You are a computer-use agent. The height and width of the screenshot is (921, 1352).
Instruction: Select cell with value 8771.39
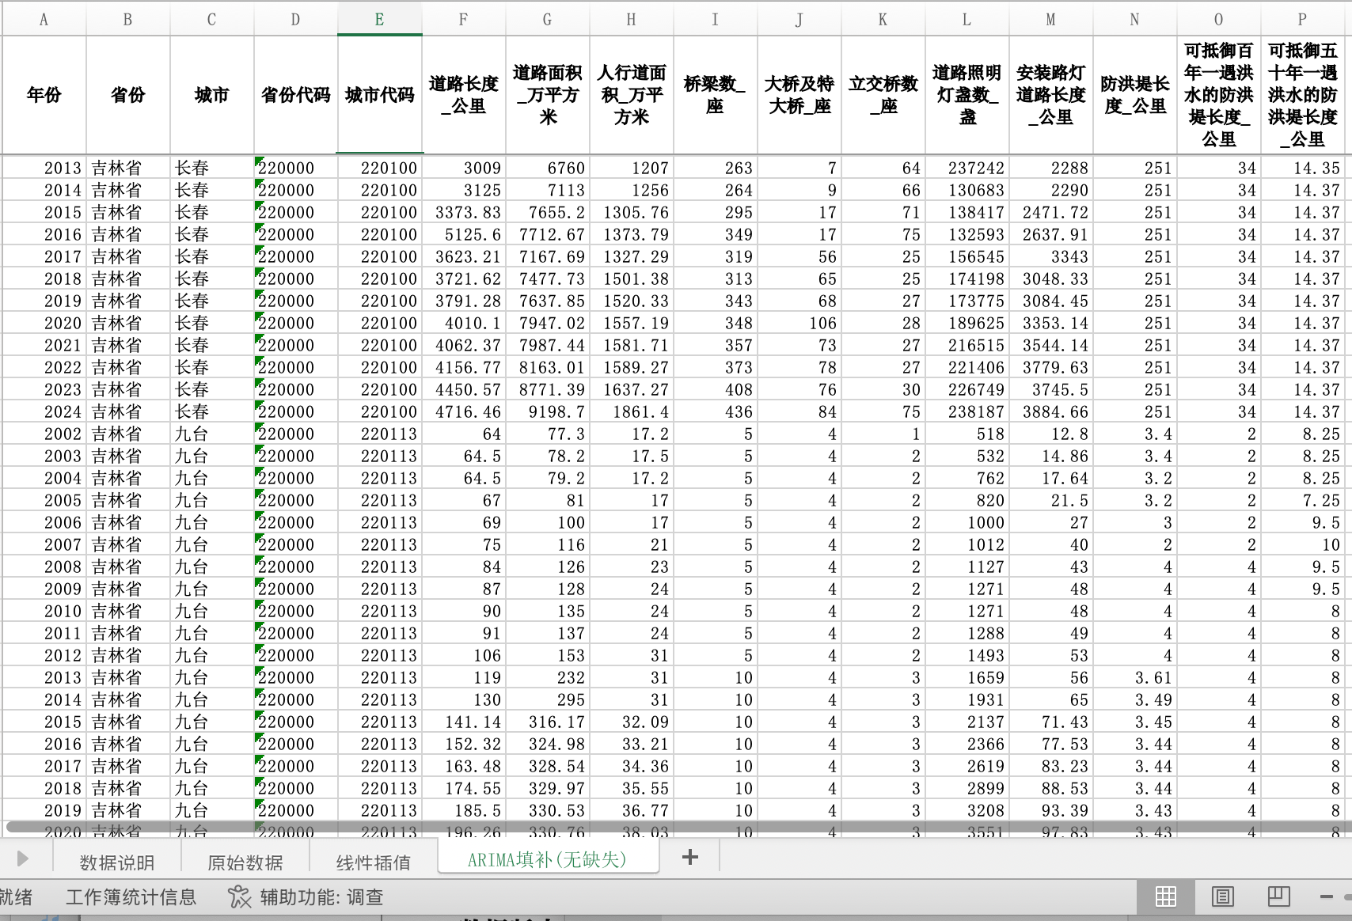548,389
